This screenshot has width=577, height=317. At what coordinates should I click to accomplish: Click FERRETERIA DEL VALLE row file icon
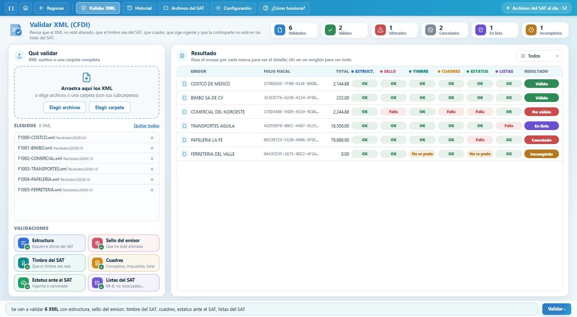tap(184, 154)
